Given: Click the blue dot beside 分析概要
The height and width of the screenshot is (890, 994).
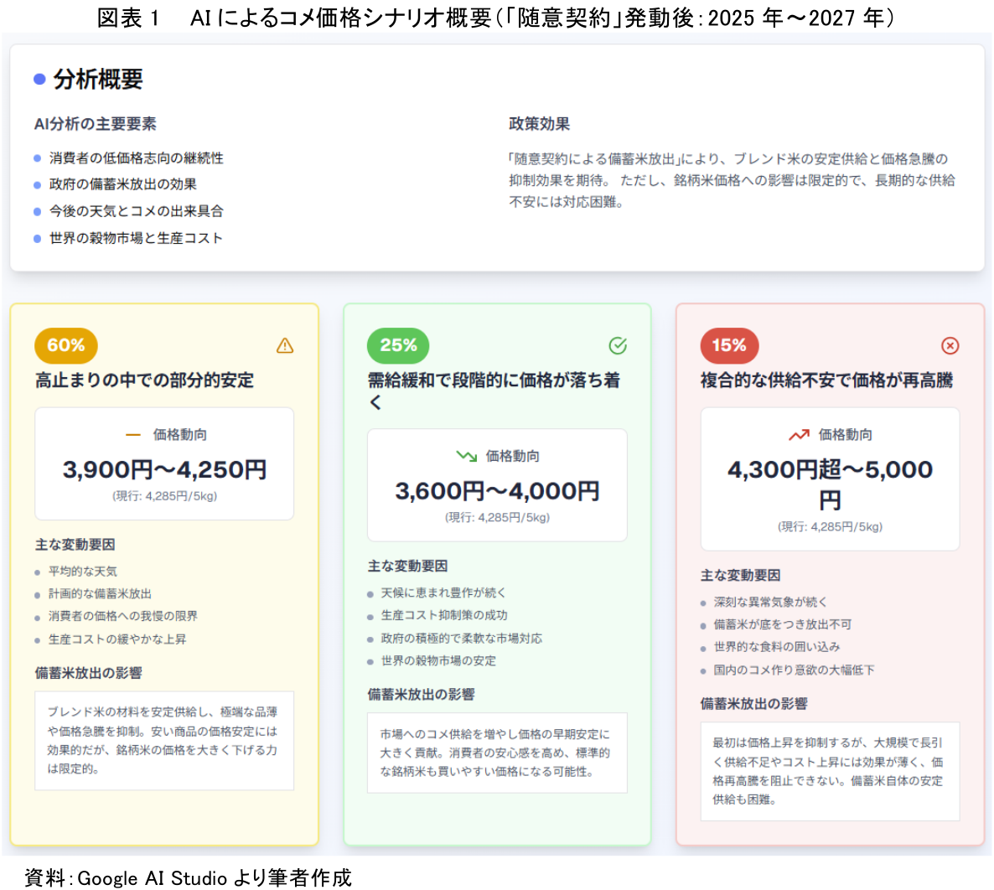Looking at the screenshot, I should (39, 80).
